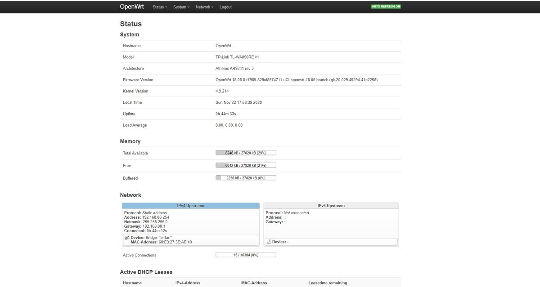Click the IPv4-Address column header

point(188,283)
